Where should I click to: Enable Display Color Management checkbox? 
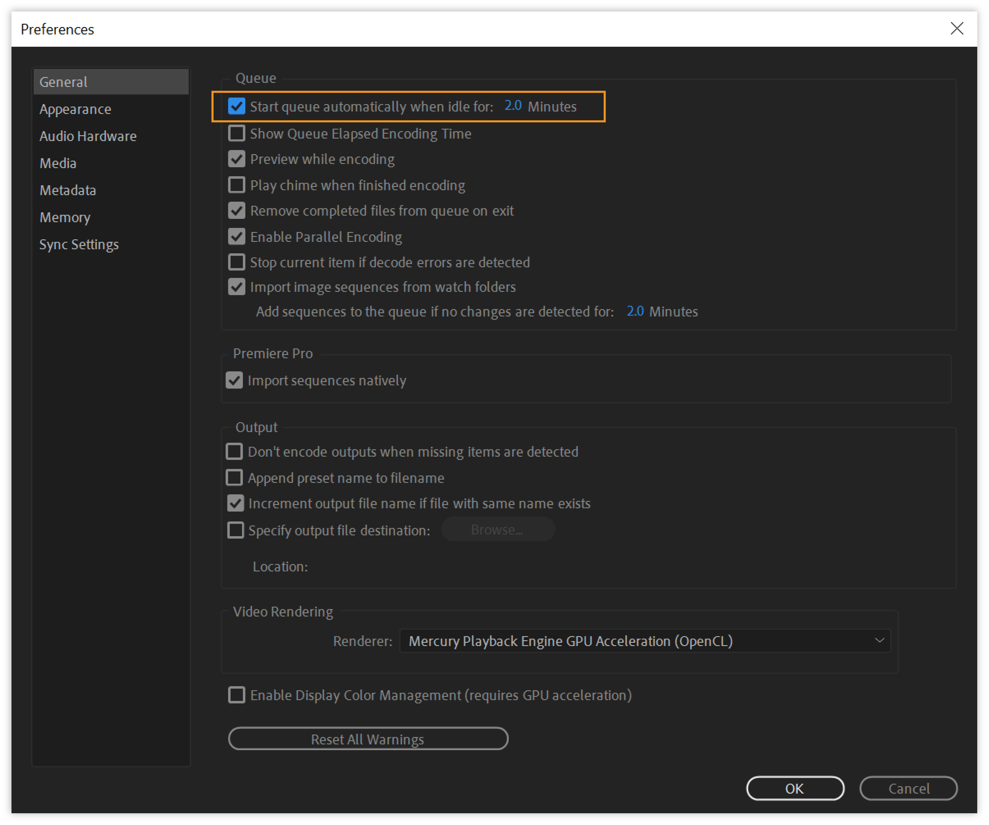[x=236, y=695]
